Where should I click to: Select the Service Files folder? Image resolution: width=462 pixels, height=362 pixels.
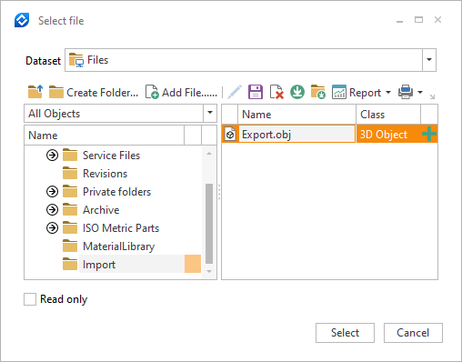pos(111,156)
